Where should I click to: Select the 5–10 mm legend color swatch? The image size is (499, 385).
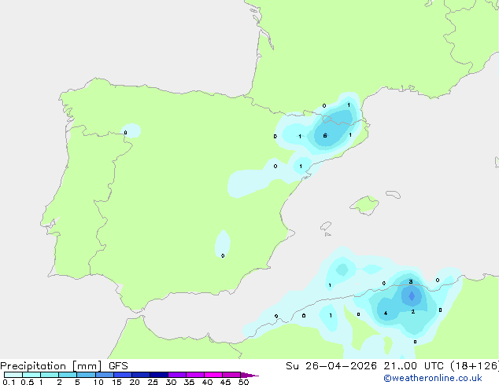[86, 375]
